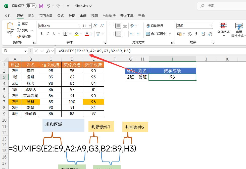Open fill color dropdown arrow
Image resolution: width=246 pixels, height=169 pixels.
(81, 34)
